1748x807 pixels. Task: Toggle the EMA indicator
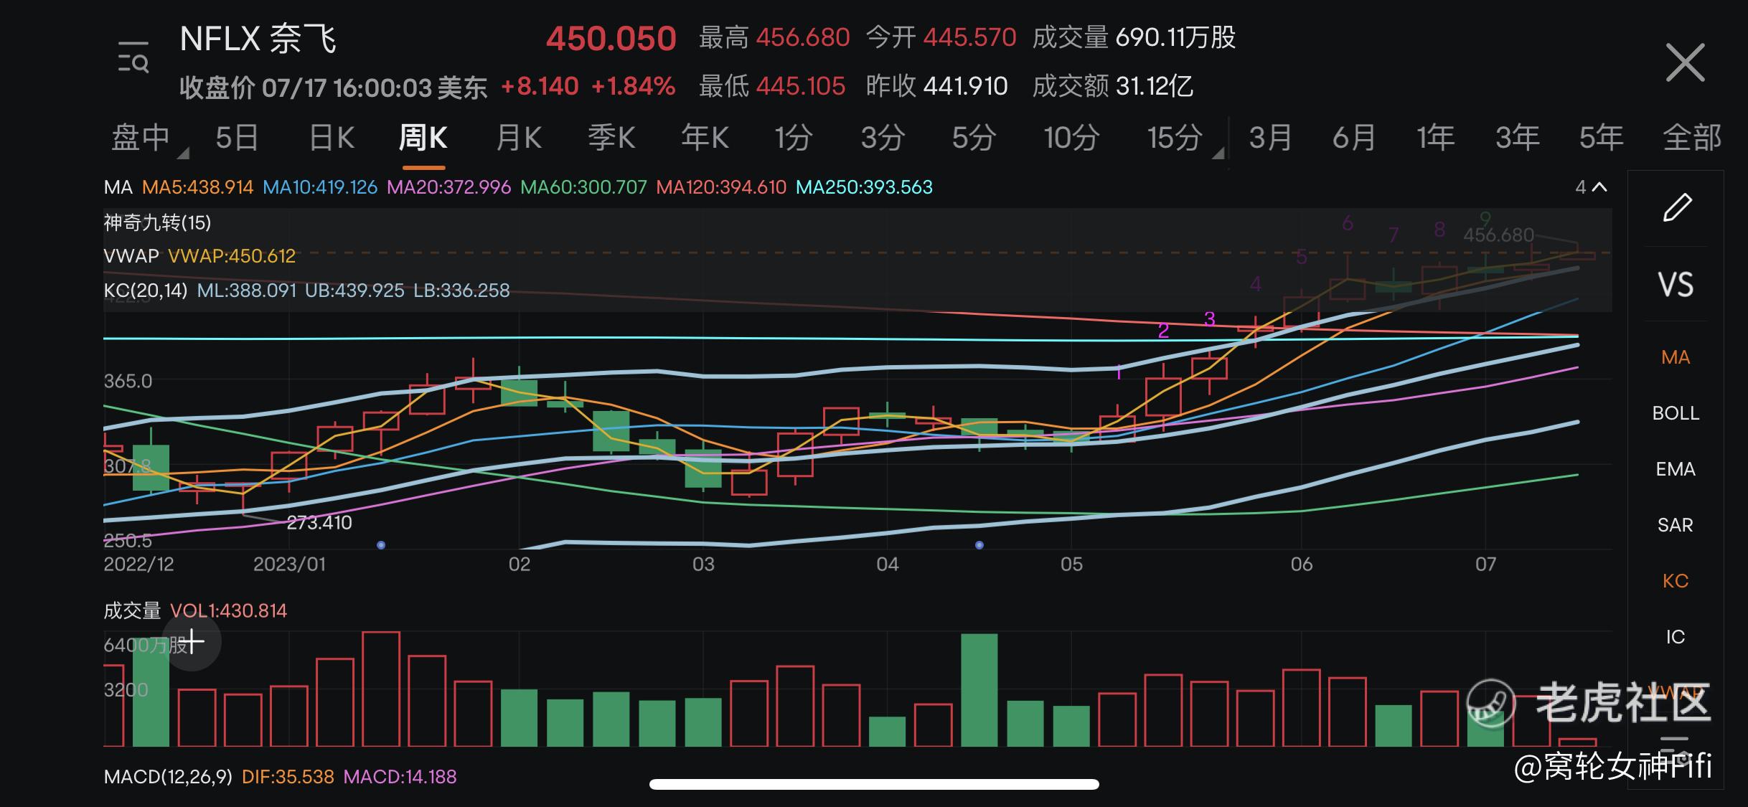pos(1676,469)
